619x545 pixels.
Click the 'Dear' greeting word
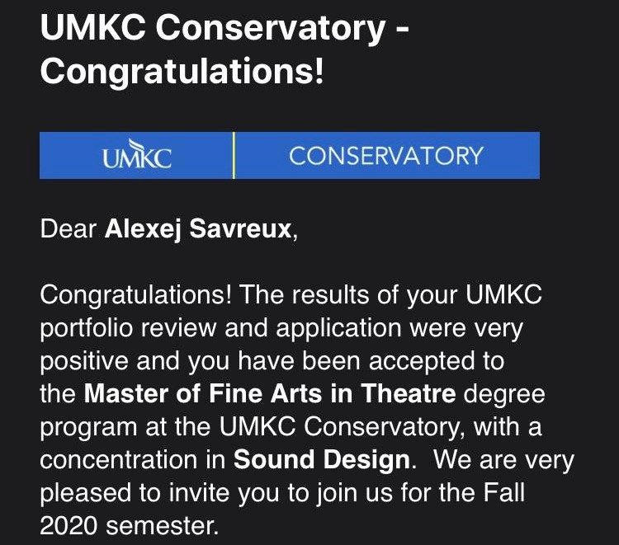pyautogui.click(x=69, y=228)
